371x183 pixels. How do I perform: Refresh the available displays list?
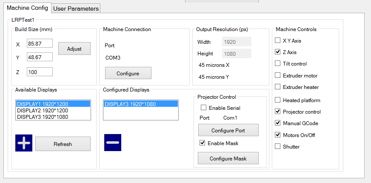click(63, 144)
